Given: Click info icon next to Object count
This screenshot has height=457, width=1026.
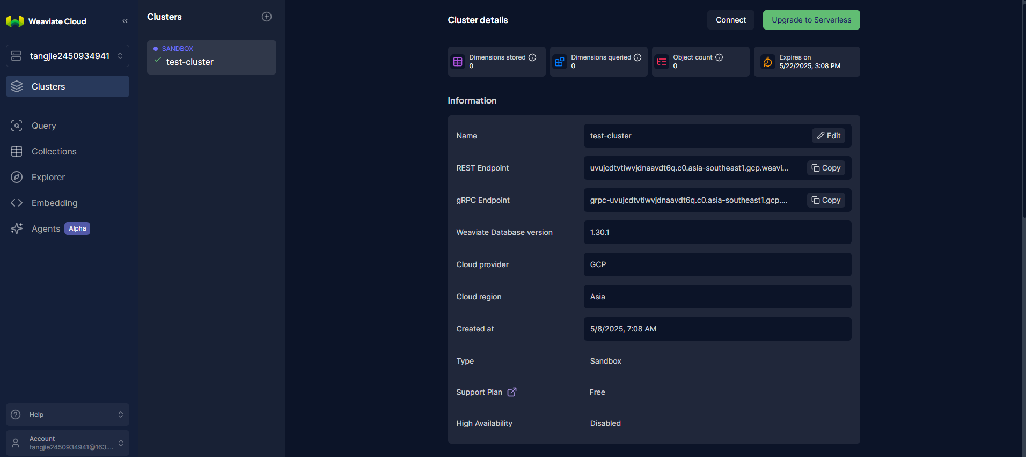Looking at the screenshot, I should (x=719, y=57).
